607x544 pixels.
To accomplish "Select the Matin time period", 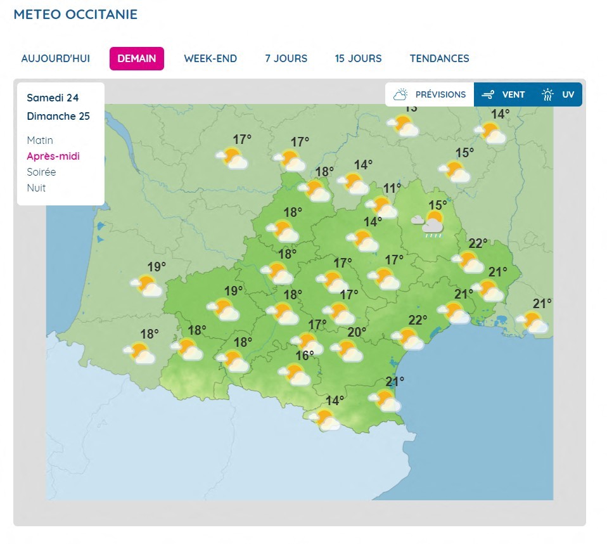I will point(40,140).
